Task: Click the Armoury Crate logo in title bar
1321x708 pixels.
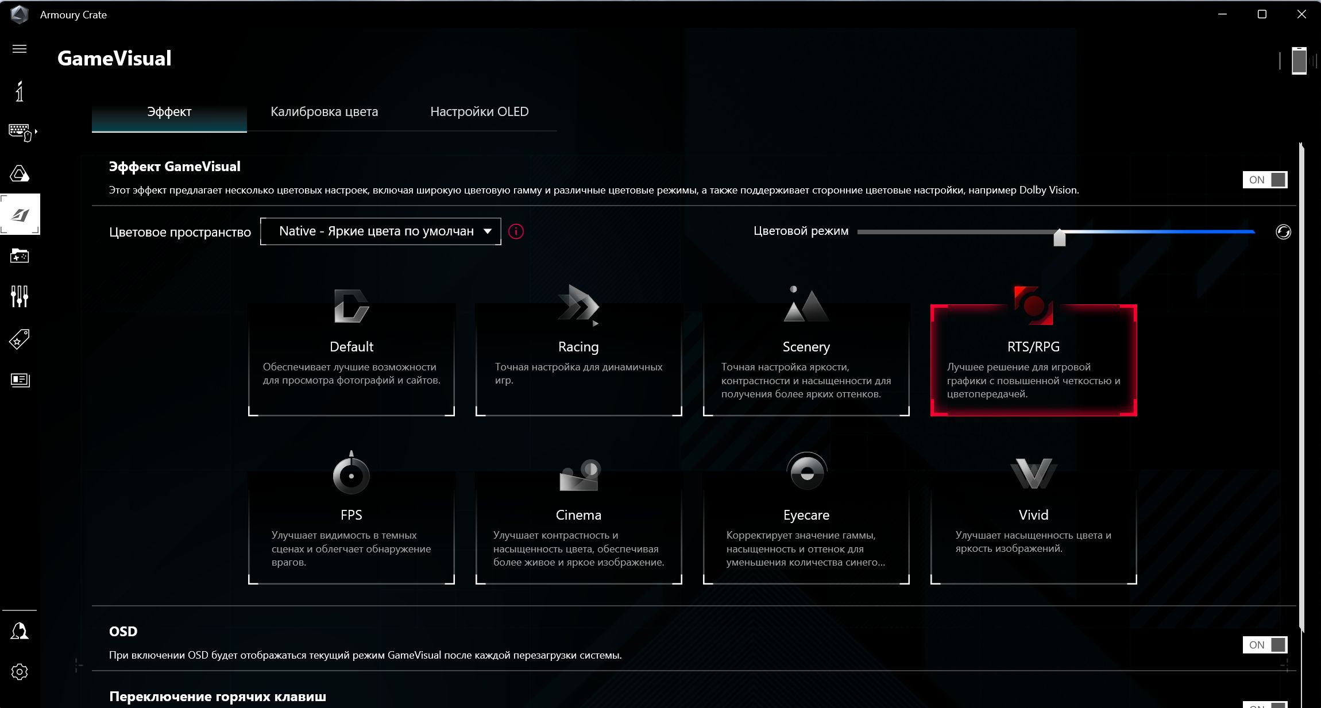Action: [20, 14]
